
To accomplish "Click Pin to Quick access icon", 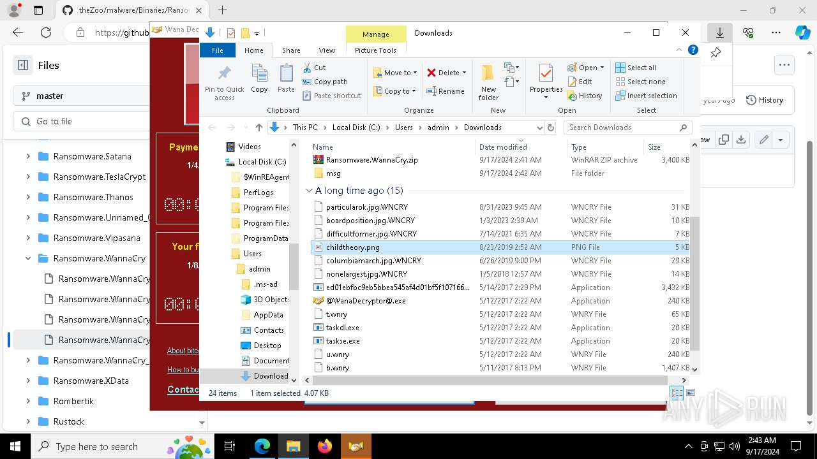I will pyautogui.click(x=224, y=74).
